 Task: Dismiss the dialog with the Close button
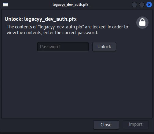(x=106, y=125)
